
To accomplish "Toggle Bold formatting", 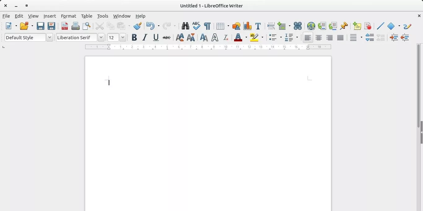I will [134, 38].
